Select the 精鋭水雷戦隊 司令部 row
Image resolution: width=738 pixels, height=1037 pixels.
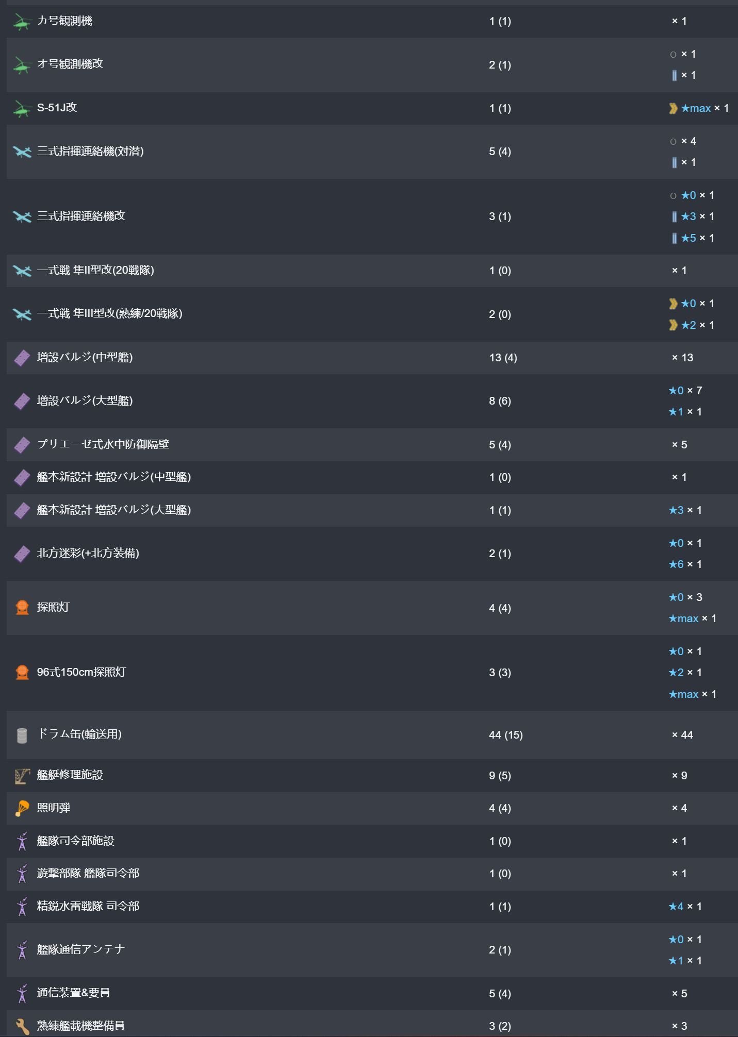click(x=372, y=907)
